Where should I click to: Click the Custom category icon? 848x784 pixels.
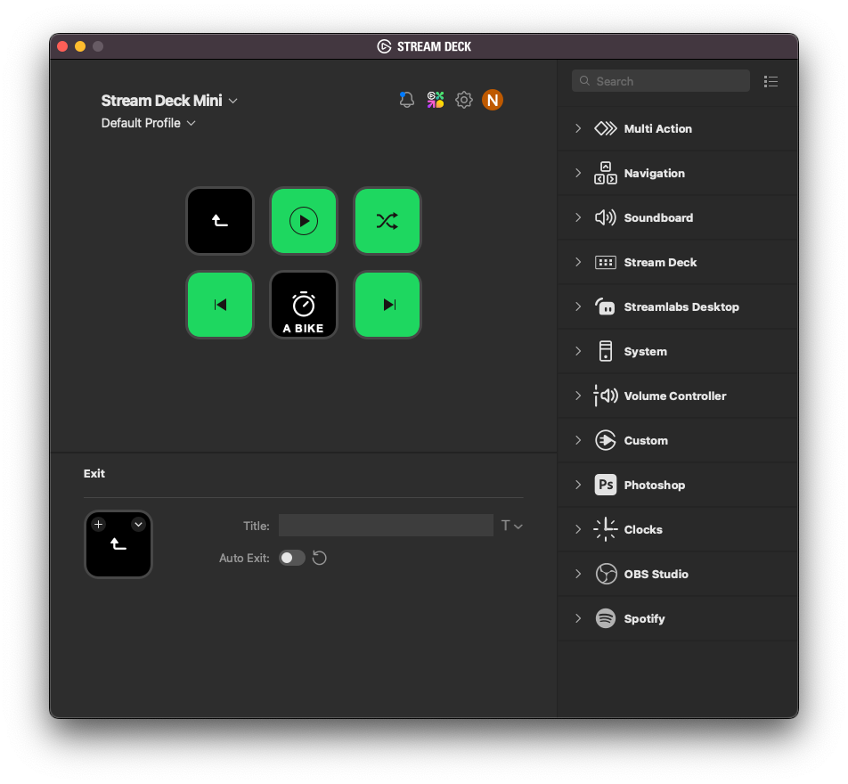click(x=605, y=440)
